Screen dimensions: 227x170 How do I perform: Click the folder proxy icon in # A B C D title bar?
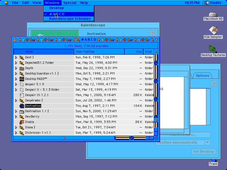(78, 39)
